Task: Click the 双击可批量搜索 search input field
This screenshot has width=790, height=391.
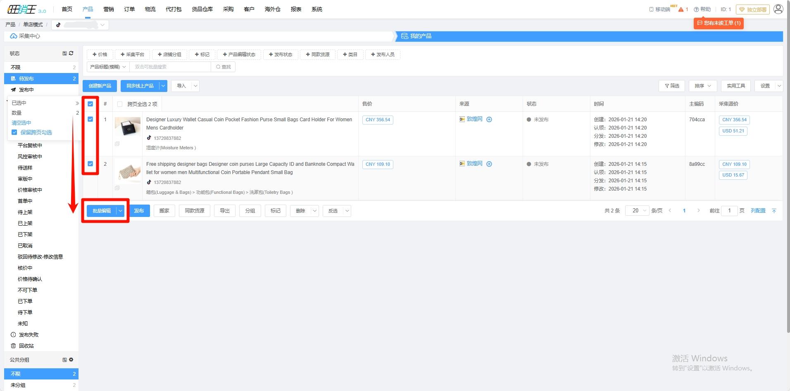Action: click(x=170, y=67)
